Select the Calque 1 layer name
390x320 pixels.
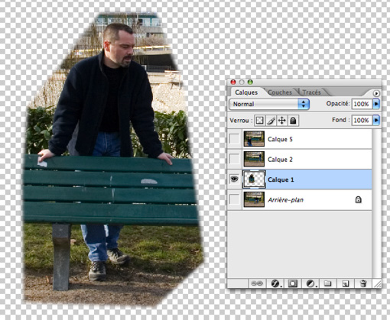pyautogui.click(x=281, y=179)
